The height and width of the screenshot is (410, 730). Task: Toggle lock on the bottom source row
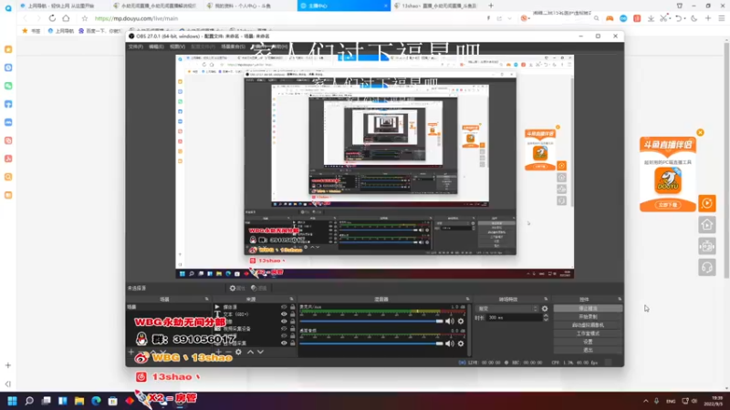click(x=292, y=343)
